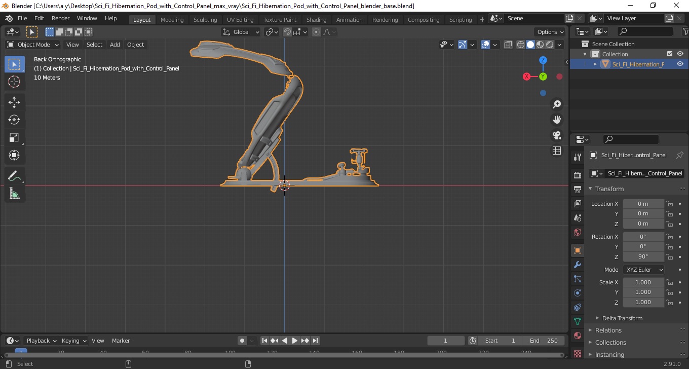Switch to wireframe viewport shading

point(520,45)
